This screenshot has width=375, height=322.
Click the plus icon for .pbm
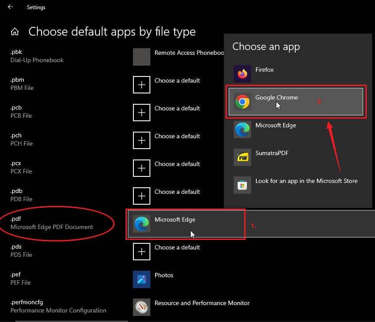[x=142, y=85]
